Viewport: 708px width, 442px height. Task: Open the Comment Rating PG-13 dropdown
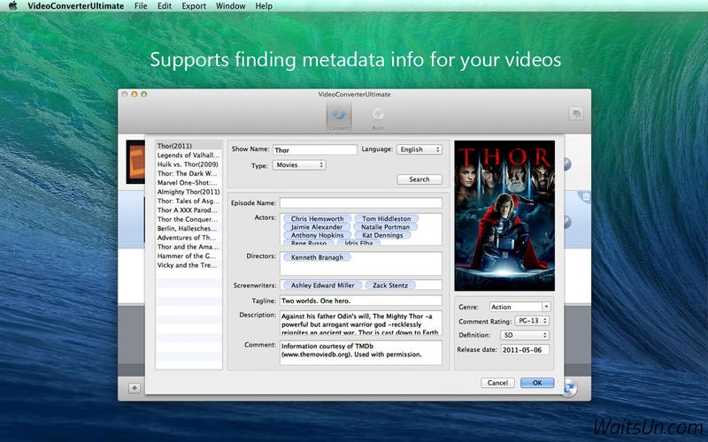pos(532,321)
